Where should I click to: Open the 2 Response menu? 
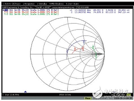pyautogui.click(x=29, y=4)
